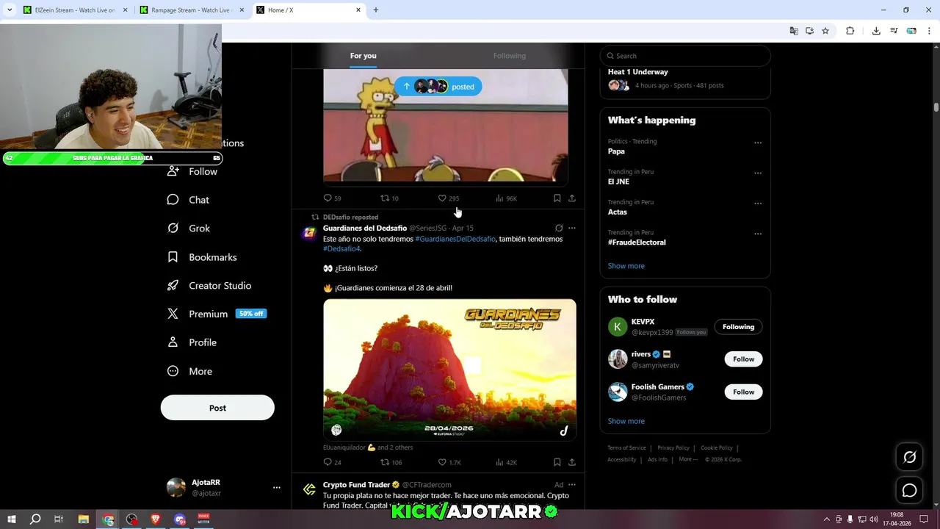This screenshot has width=940, height=529.
Task: Reply to Guardianes post with 24 comments
Action: pos(332,462)
